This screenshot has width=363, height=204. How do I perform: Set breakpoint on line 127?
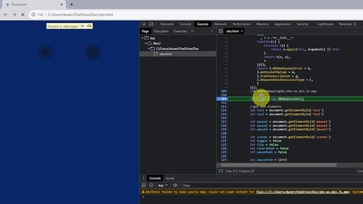pos(223,160)
